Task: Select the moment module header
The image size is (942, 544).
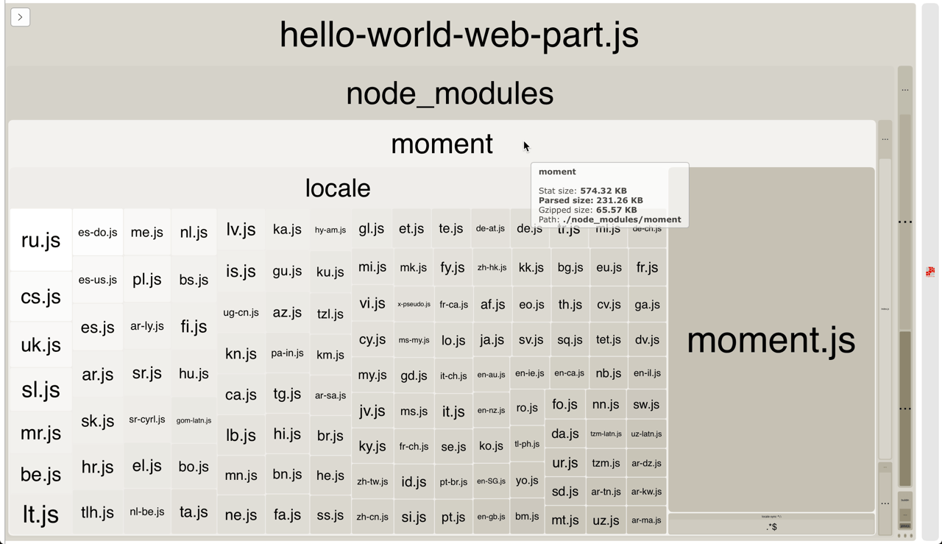Action: pos(442,144)
